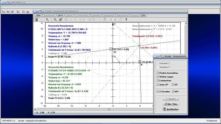
Task: Toggle the Achs-SP checkbox
Action: click(x=158, y=84)
